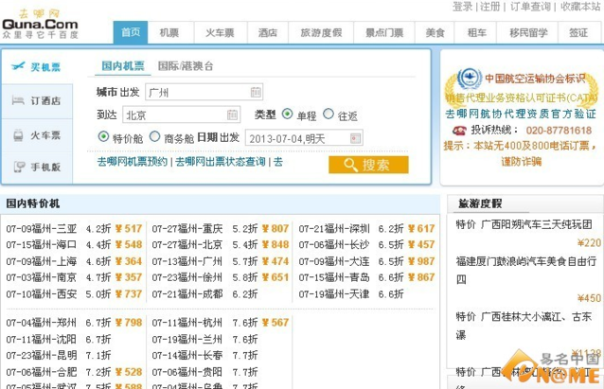Open 景点门票 navigation tab

[384, 33]
